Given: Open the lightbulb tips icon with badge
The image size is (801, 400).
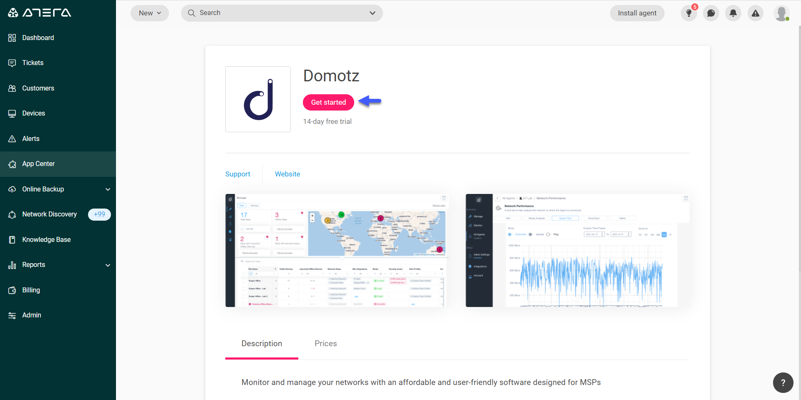Looking at the screenshot, I should [x=689, y=13].
